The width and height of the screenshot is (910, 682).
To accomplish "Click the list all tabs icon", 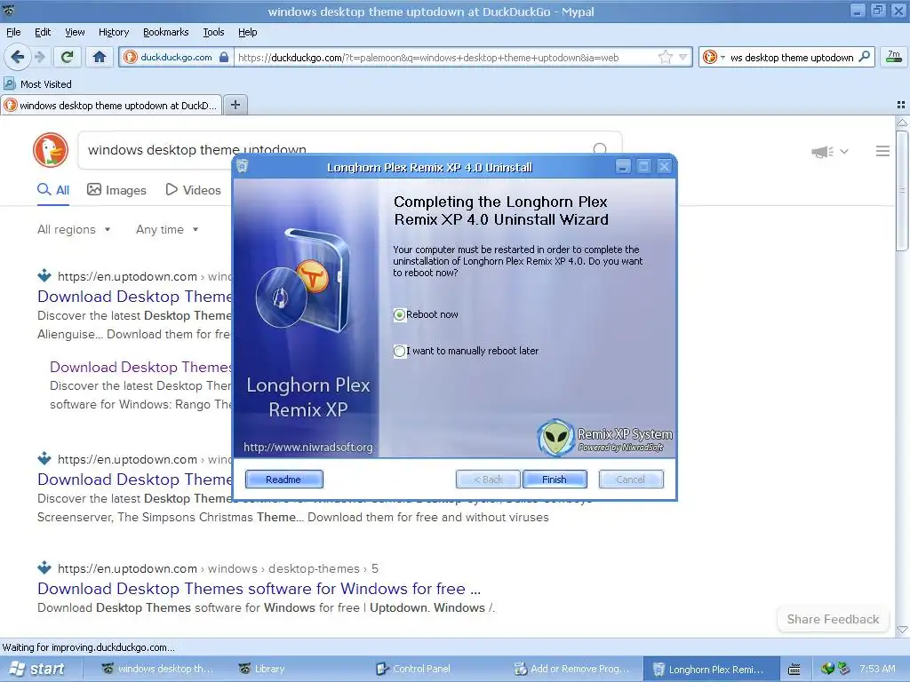I will (x=901, y=105).
